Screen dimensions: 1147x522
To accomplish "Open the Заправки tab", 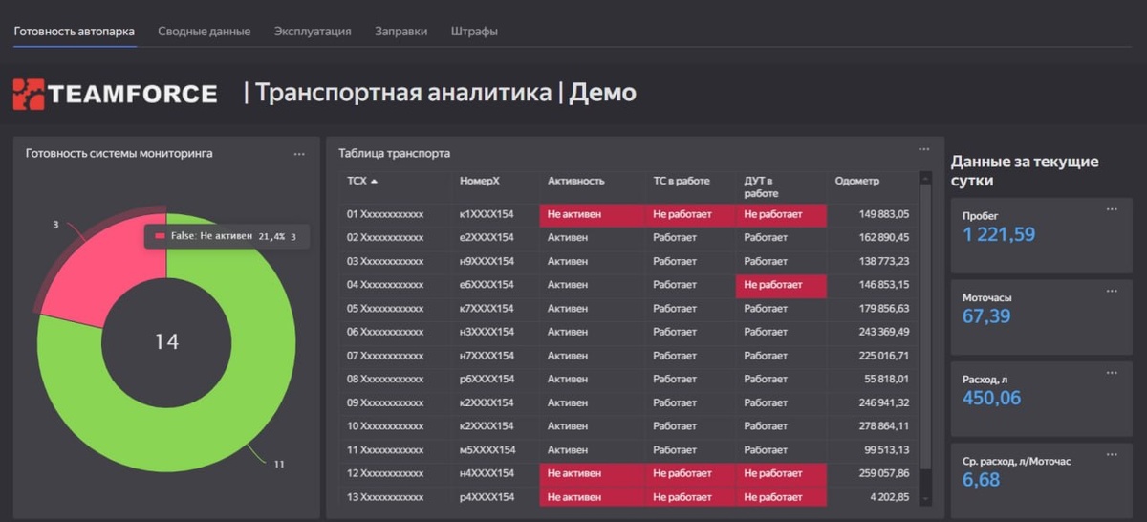I will click(x=401, y=31).
